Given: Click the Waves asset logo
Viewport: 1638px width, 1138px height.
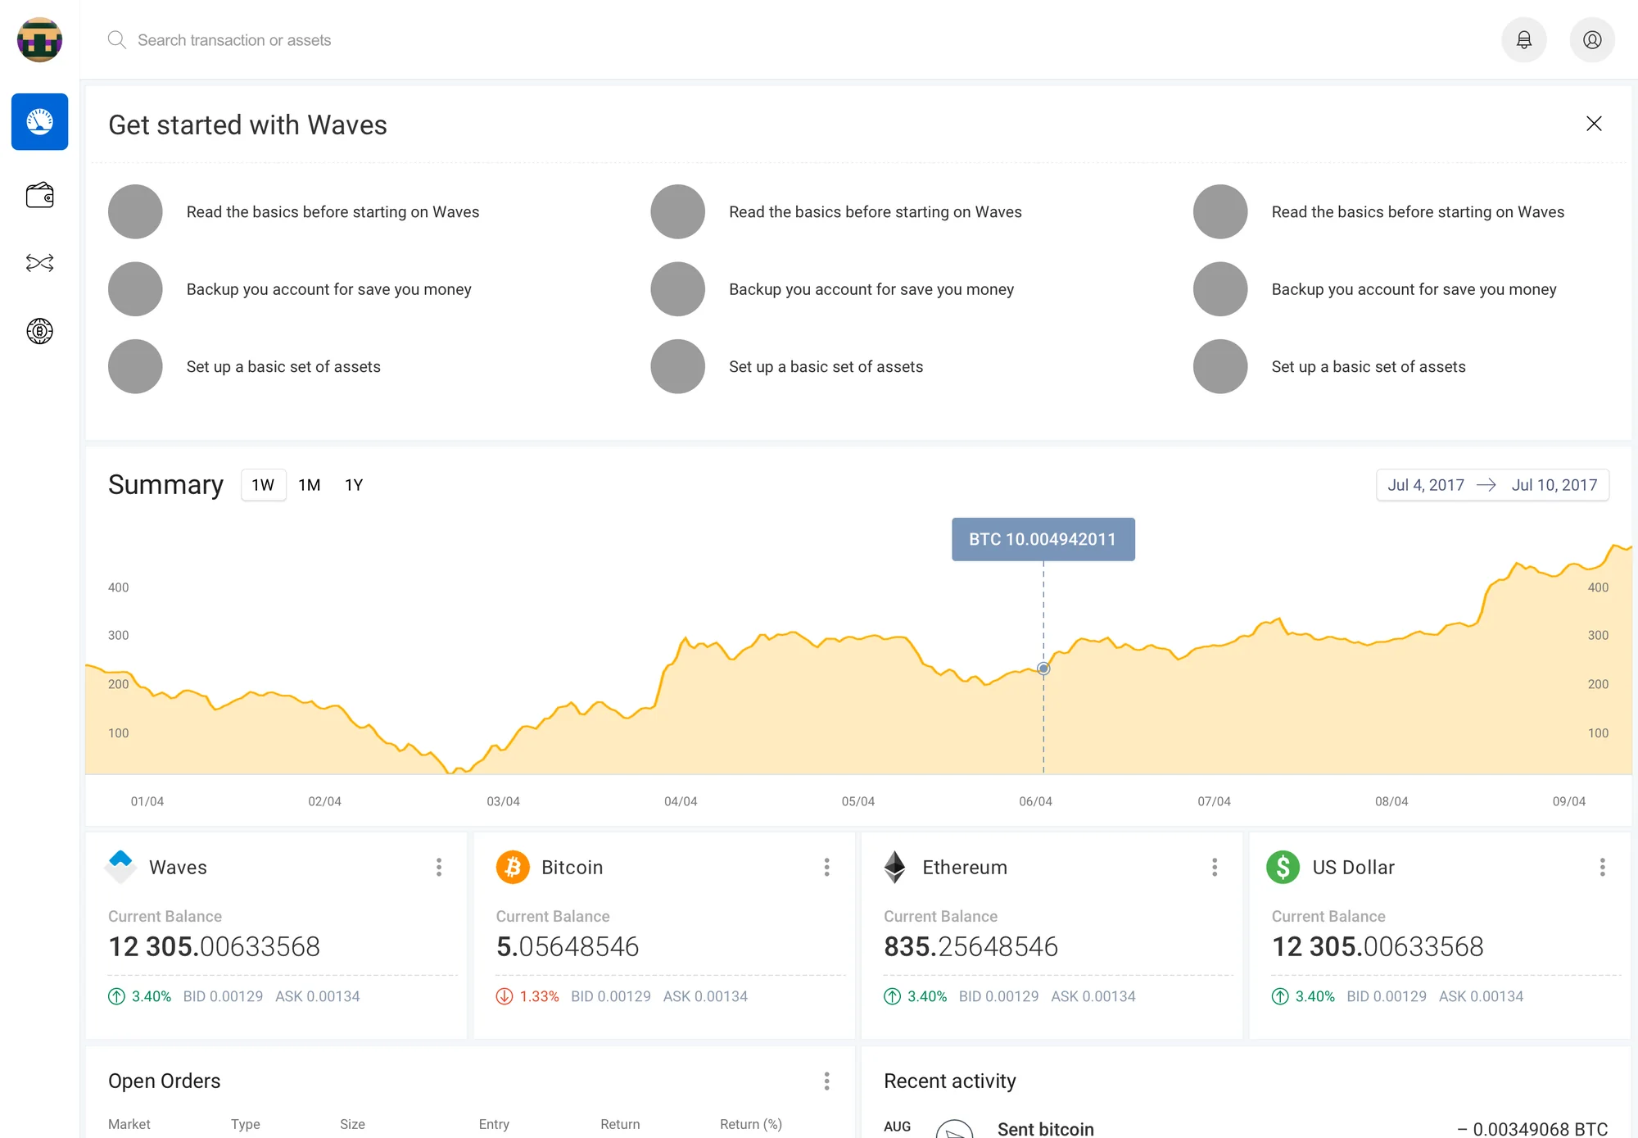Looking at the screenshot, I should click(120, 867).
